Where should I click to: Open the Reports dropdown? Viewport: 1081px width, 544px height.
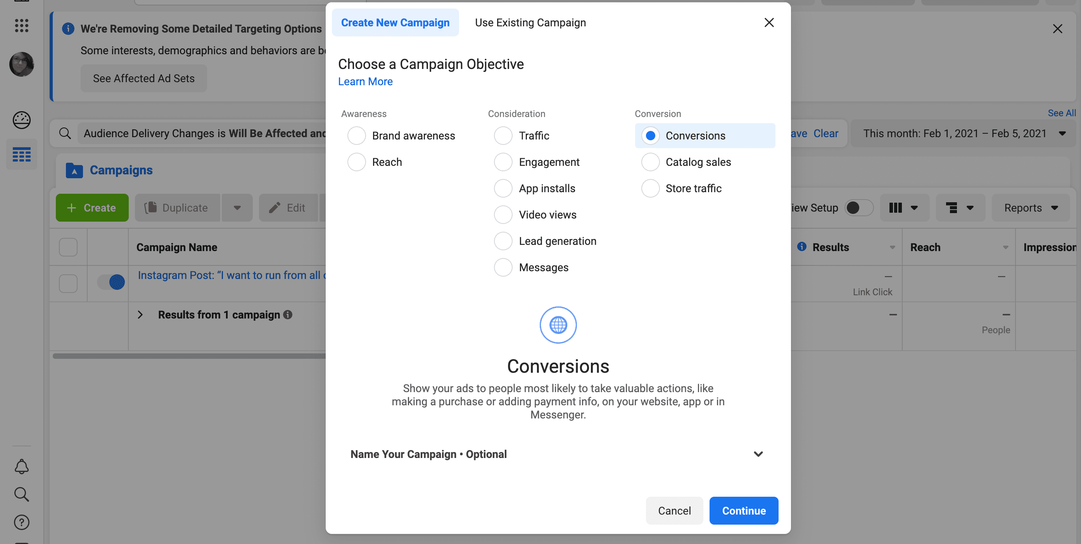[x=1031, y=208]
